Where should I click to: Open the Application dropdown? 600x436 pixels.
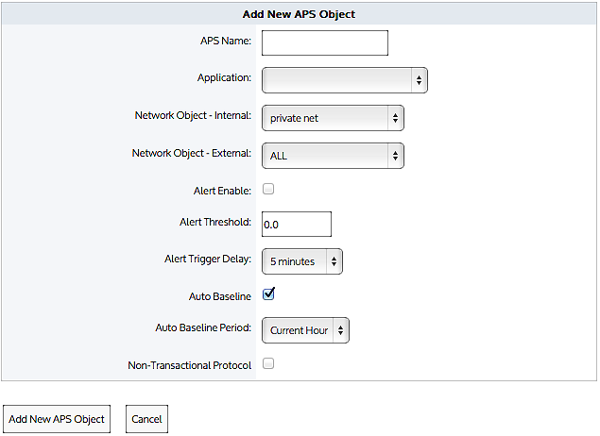(344, 80)
